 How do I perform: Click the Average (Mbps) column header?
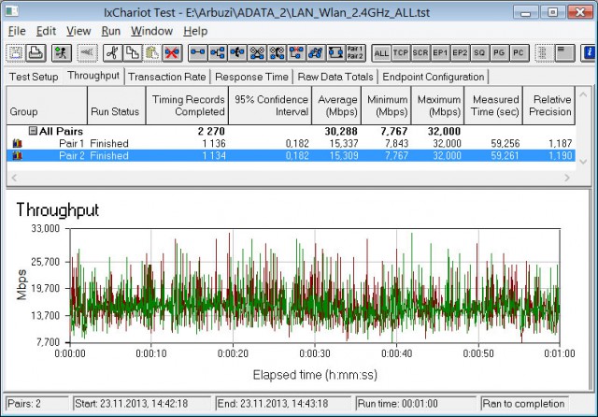[x=336, y=106]
